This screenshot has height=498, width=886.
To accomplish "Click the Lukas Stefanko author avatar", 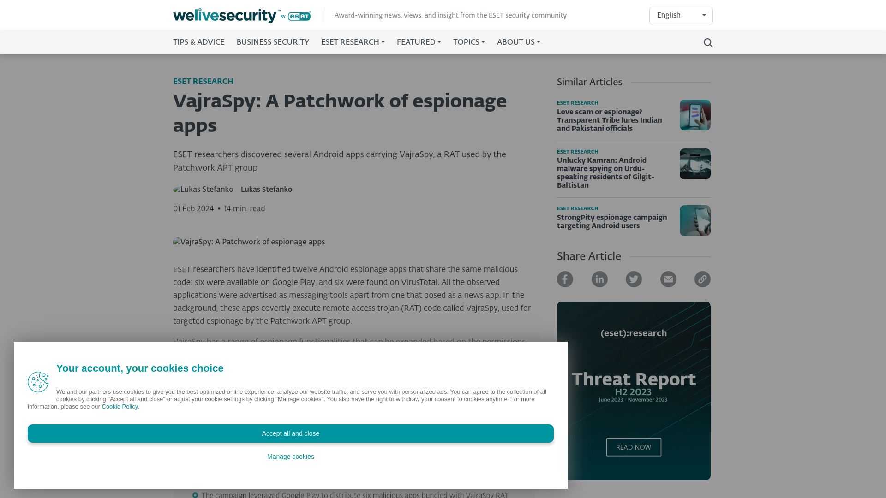I will coord(203,190).
